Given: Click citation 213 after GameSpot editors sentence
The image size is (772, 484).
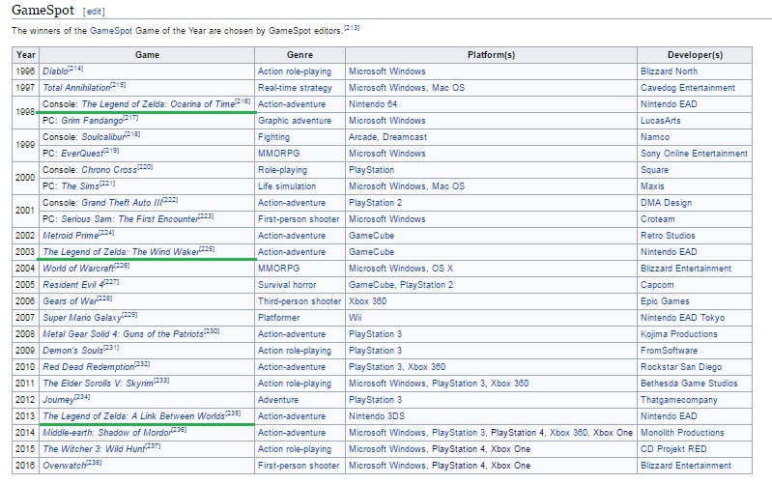Looking at the screenshot, I should pos(351,29).
